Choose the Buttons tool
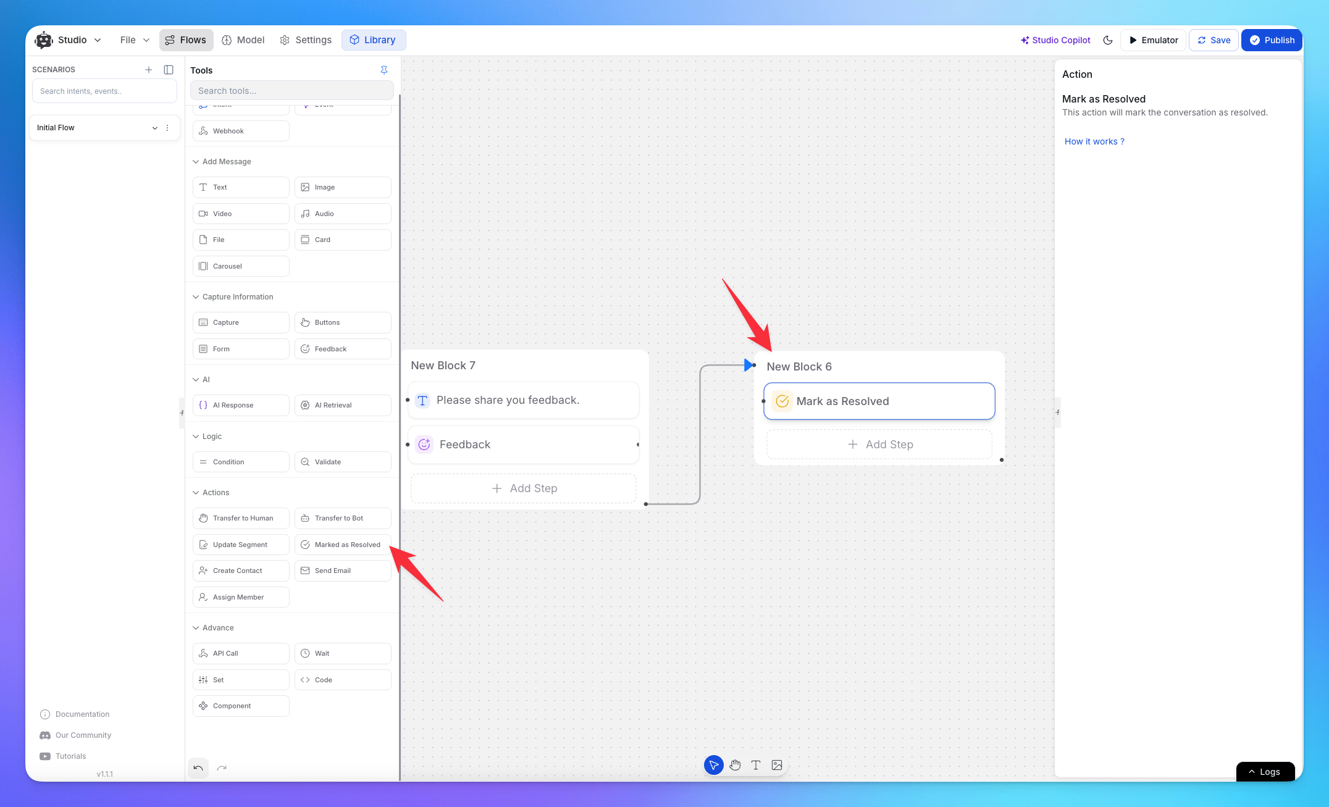Viewport: 1329px width, 807px height. 343,322
